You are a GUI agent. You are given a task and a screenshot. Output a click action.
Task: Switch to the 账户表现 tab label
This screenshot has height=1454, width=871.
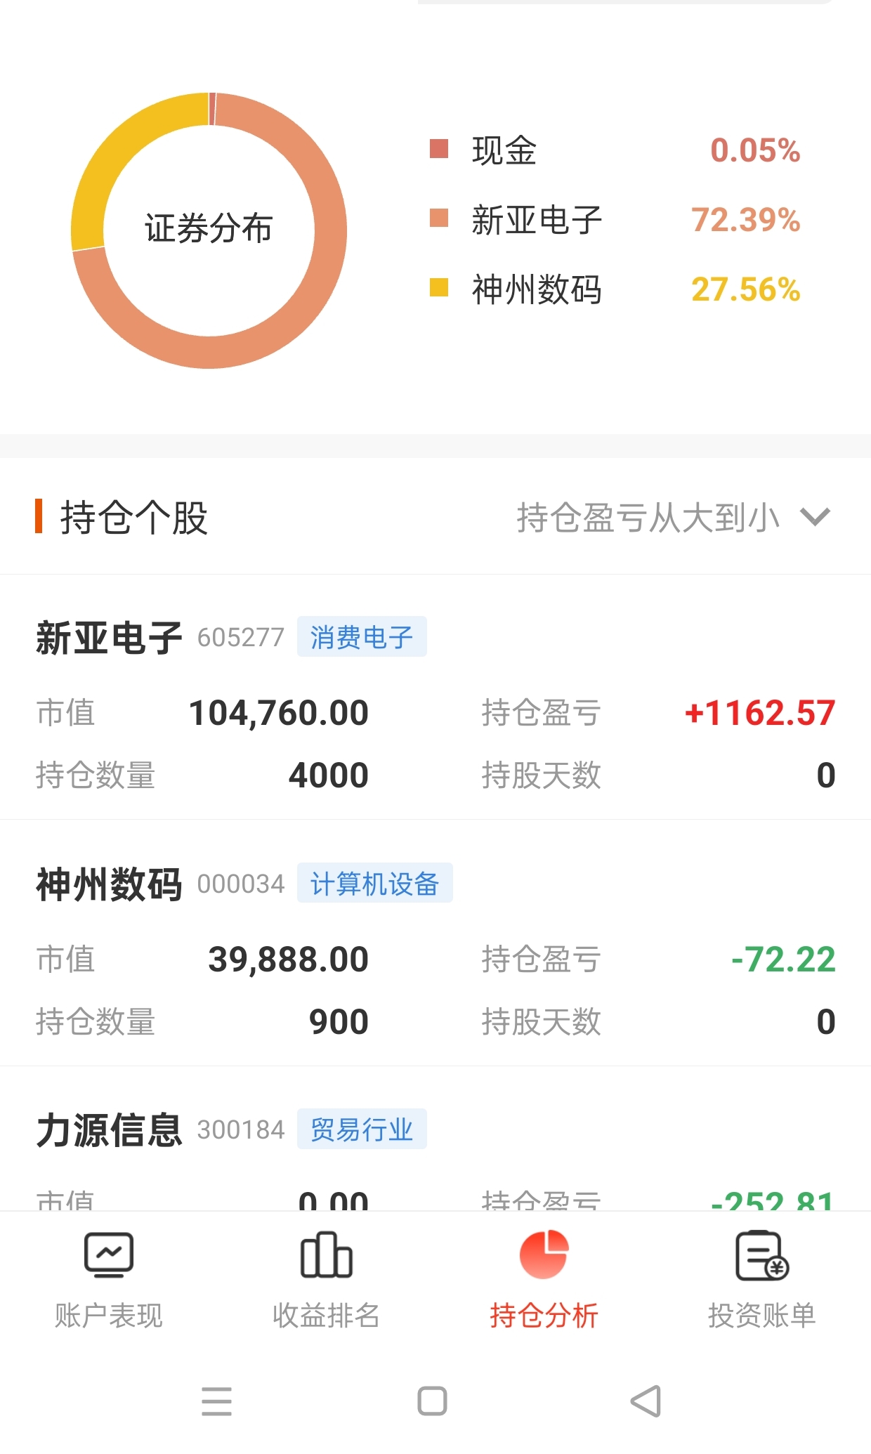(x=109, y=1316)
